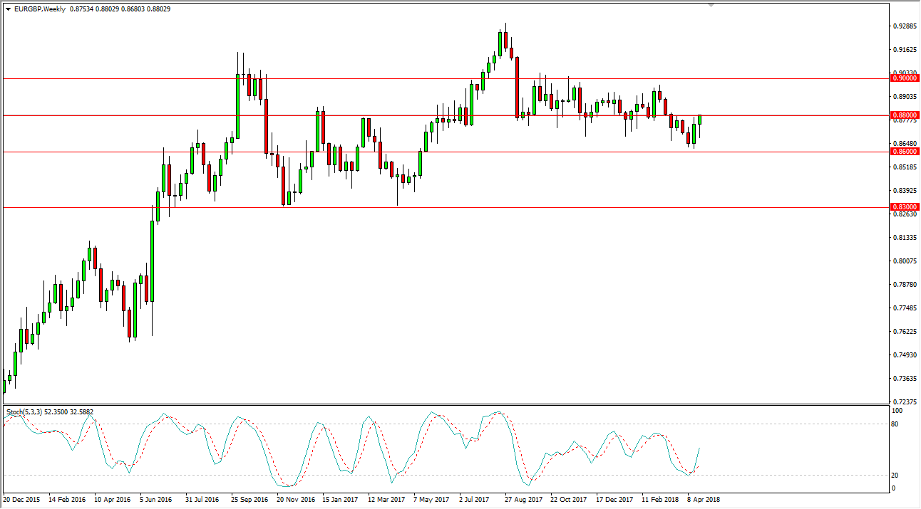Click the 7 May 2017 date label
921x509 pixels.
[x=432, y=500]
